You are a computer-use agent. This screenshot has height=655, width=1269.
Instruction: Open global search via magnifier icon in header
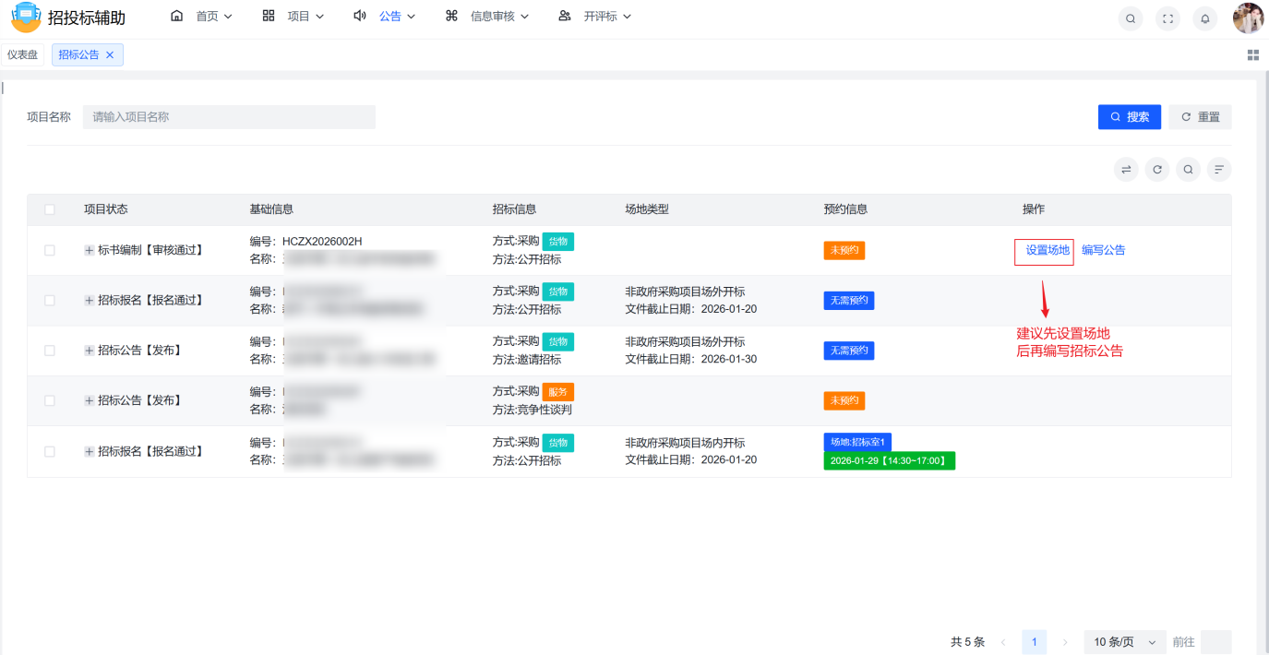pyautogui.click(x=1130, y=18)
